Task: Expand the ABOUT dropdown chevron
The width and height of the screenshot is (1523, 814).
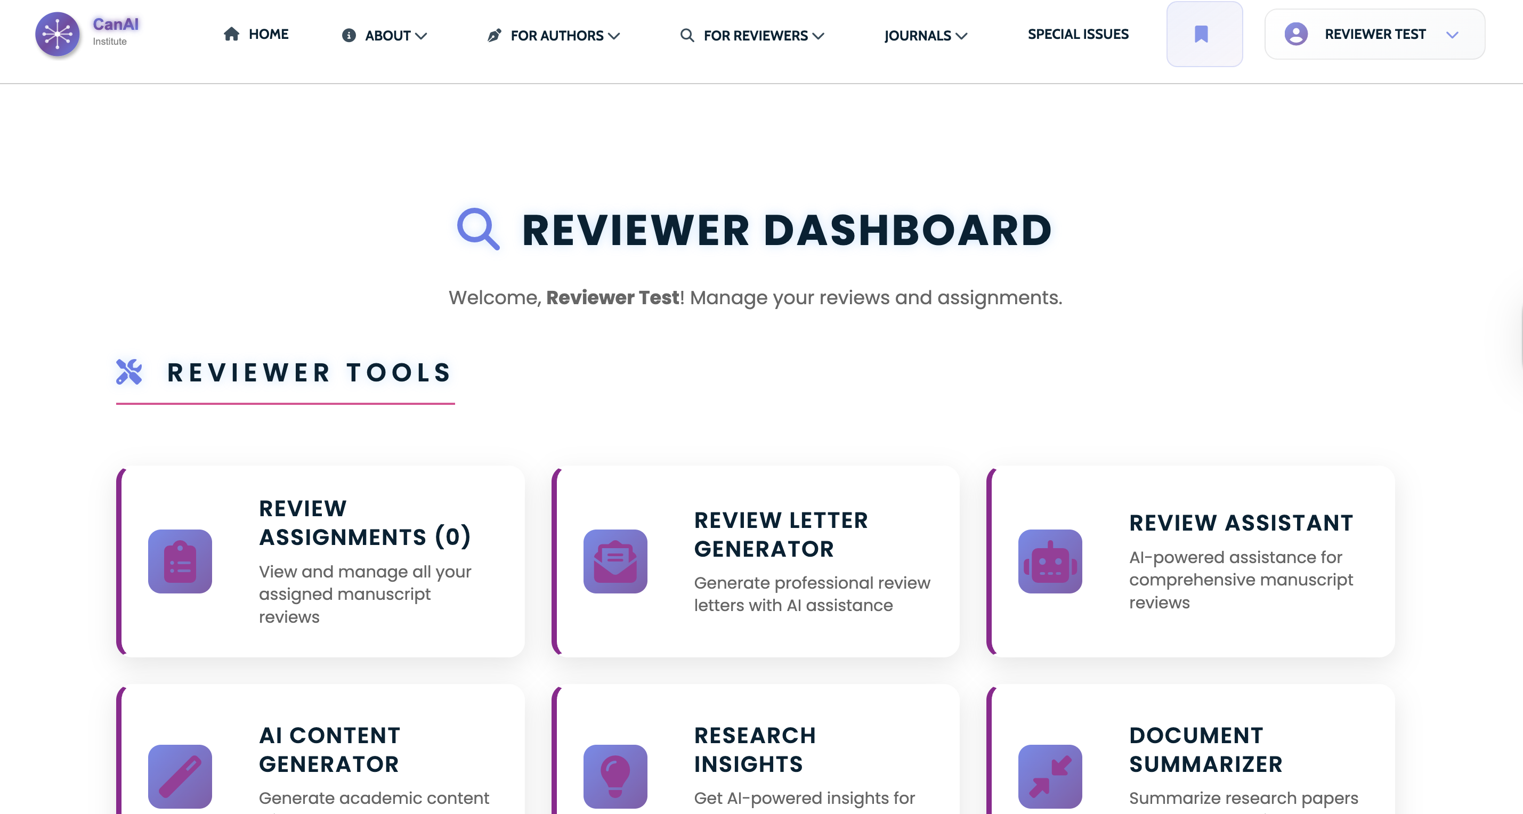Action: (x=421, y=36)
